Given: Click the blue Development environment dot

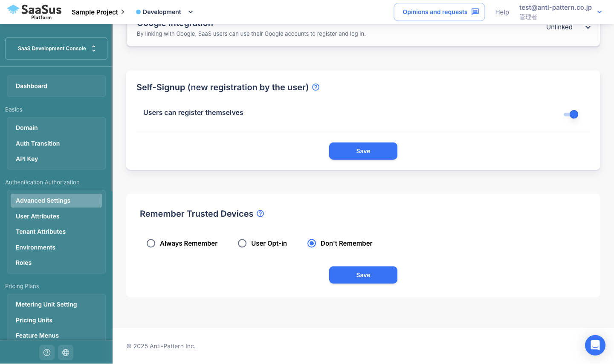Looking at the screenshot, I should click(x=138, y=12).
